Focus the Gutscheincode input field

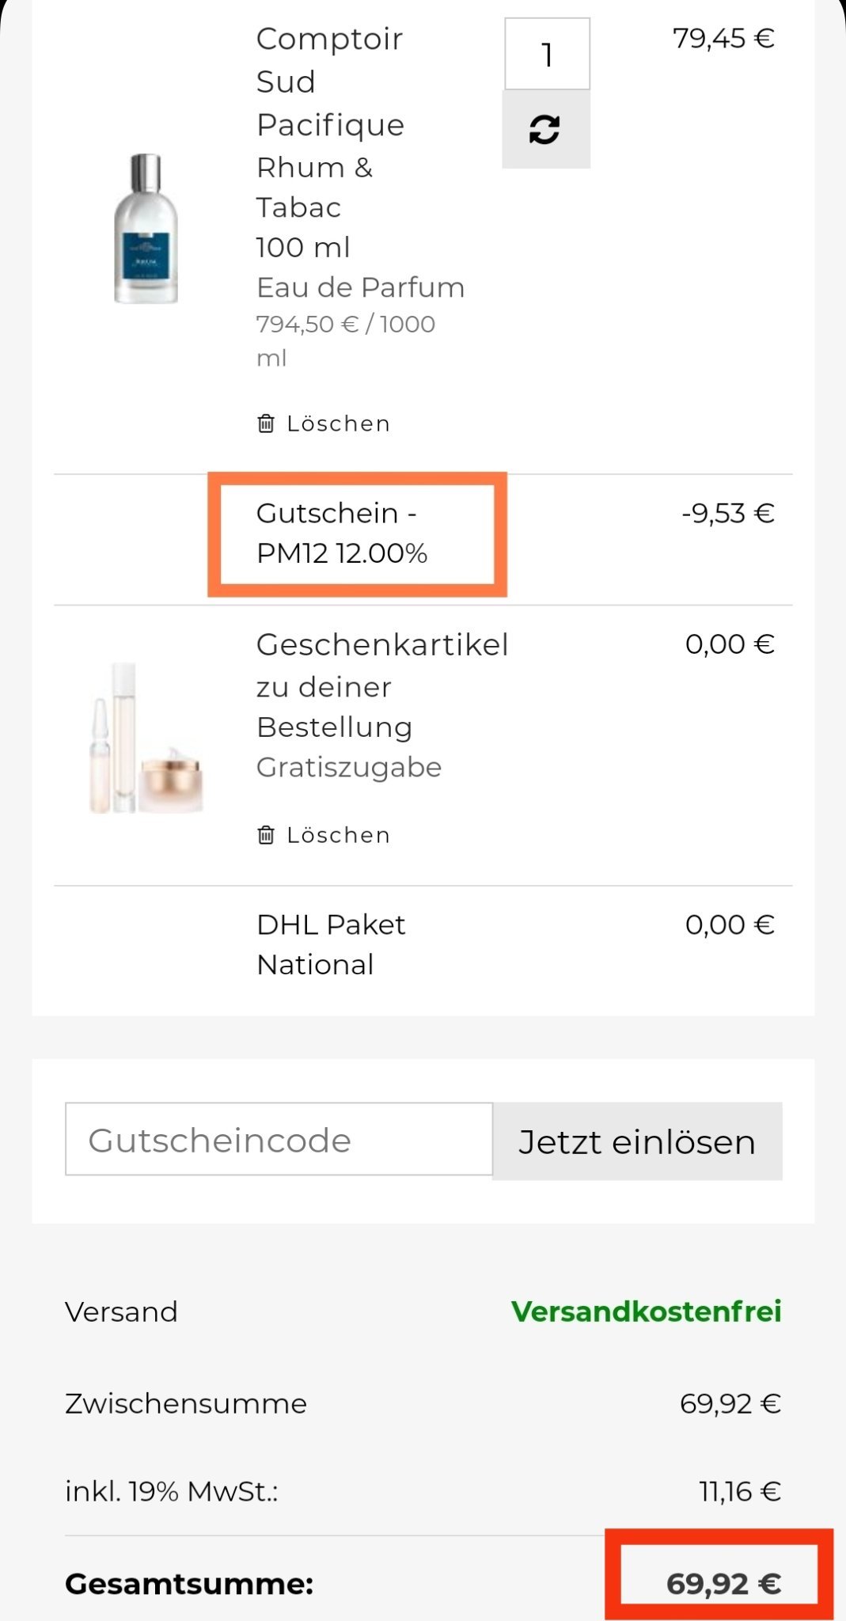pos(279,1140)
